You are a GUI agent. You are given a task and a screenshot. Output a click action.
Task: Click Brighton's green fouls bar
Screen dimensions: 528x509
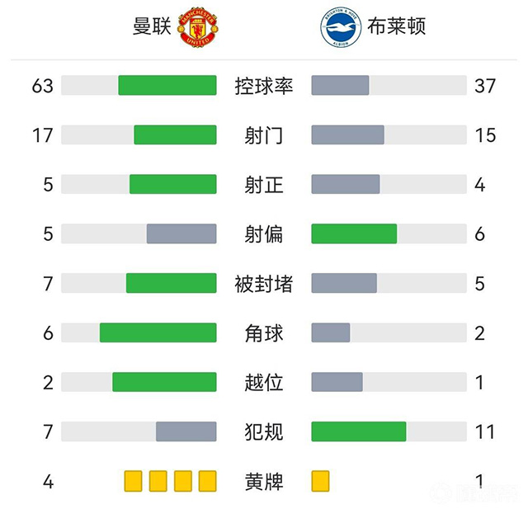pos(359,431)
